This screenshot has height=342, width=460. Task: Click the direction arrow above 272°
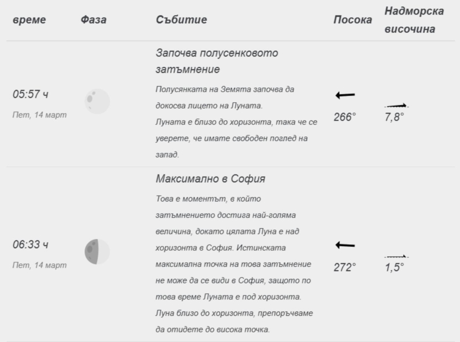click(x=345, y=245)
